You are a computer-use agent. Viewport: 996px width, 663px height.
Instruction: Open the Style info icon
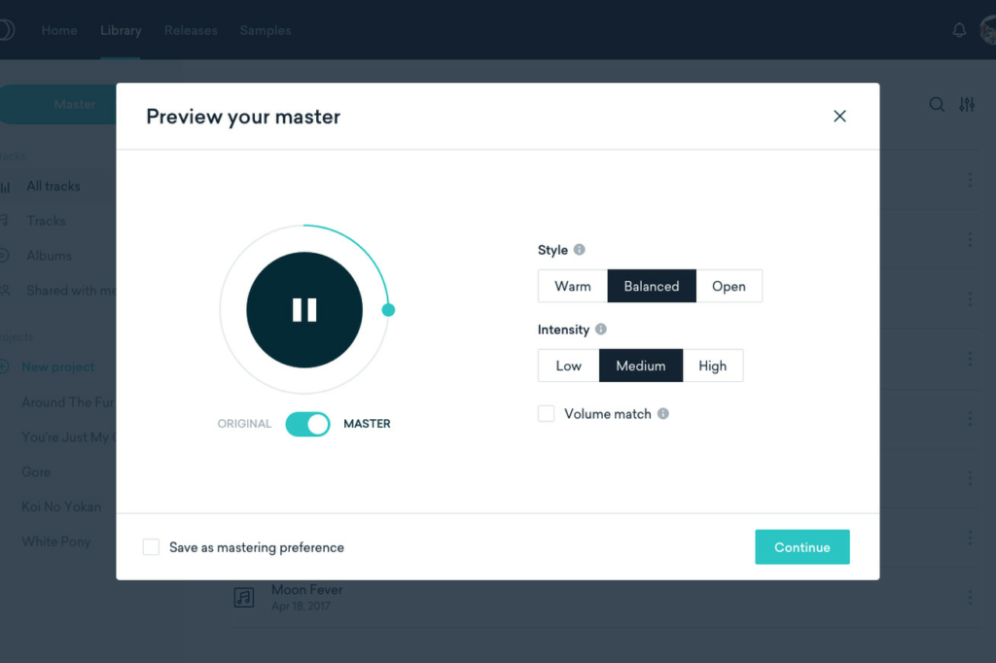tap(580, 250)
